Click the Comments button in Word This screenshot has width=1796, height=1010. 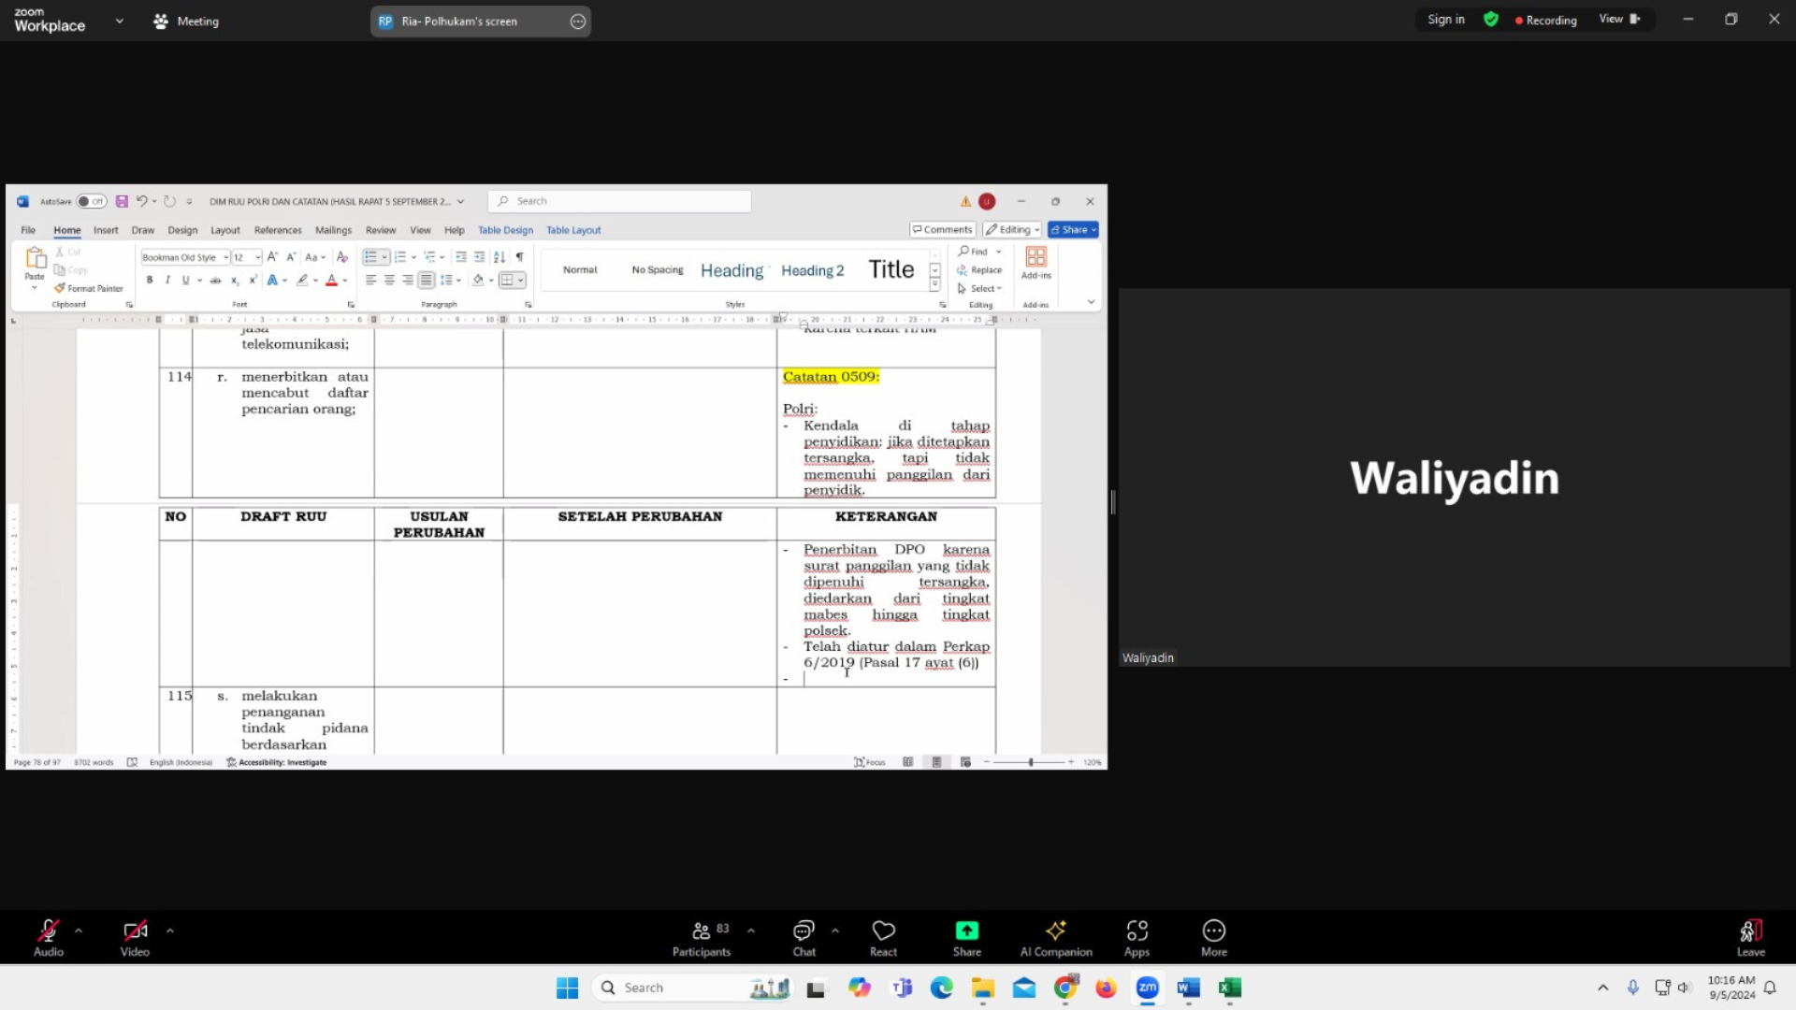(x=943, y=229)
